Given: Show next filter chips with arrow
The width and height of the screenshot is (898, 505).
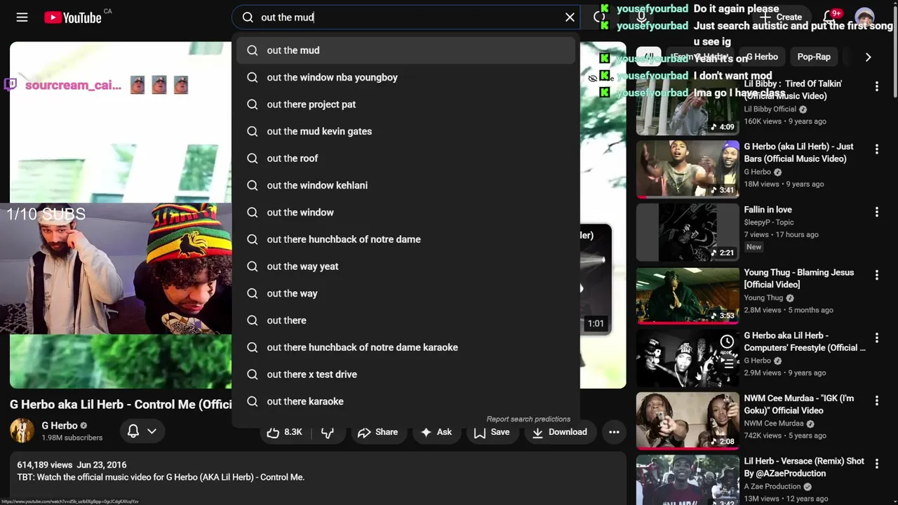Looking at the screenshot, I should click(868, 57).
